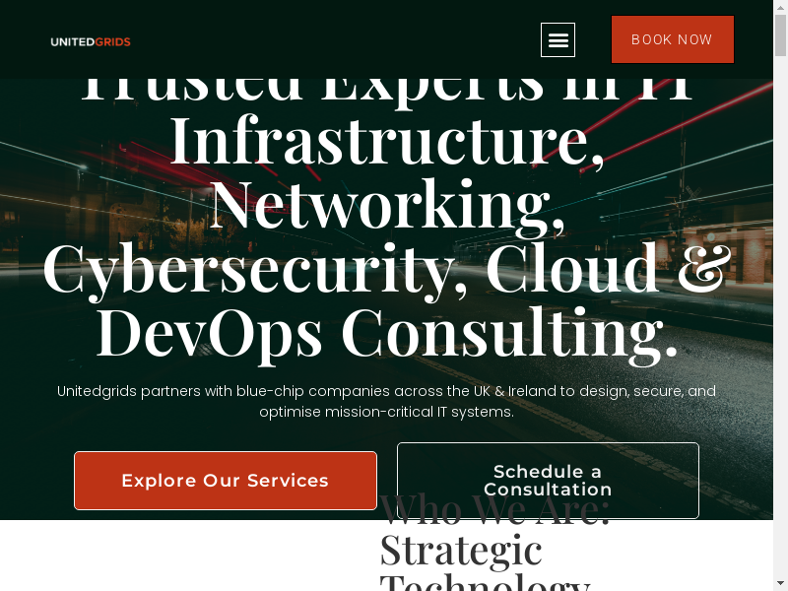Click the Unitedgrids partners description paragraph
The image size is (788, 591).
coord(386,401)
